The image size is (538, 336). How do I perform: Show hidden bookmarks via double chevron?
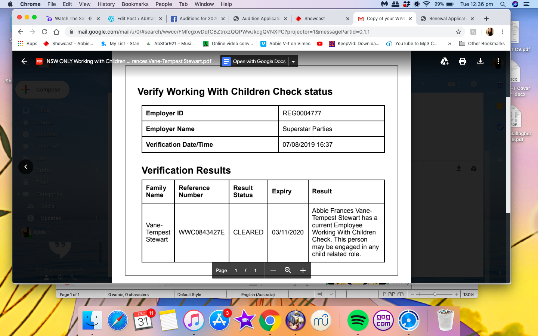click(449, 44)
